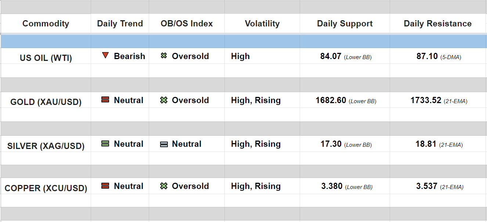Click US Oil's High volatility cell
The image size is (487, 222).
point(240,56)
